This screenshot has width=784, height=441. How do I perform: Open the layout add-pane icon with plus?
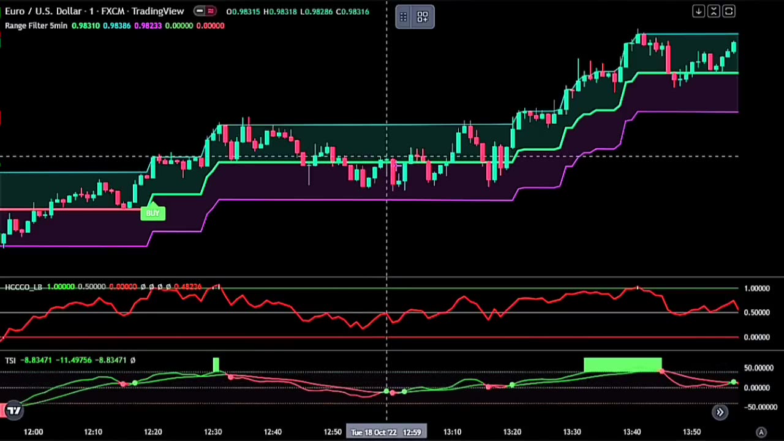click(423, 17)
